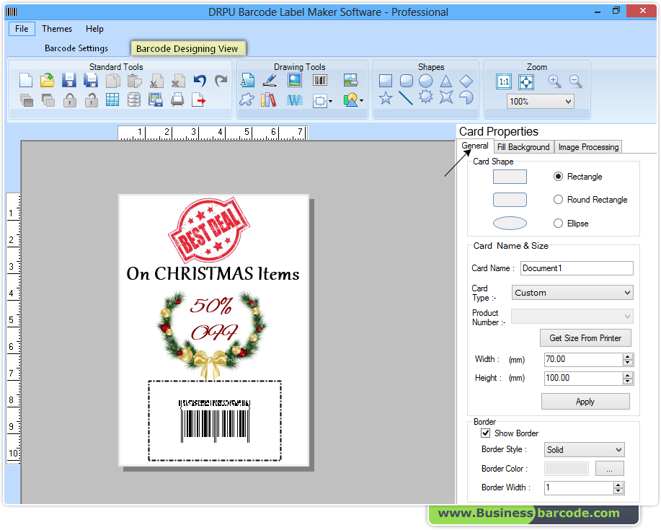Viewport: 661px width, 530px height.
Task: Set zoom to actual size 1:1
Action: (504, 81)
